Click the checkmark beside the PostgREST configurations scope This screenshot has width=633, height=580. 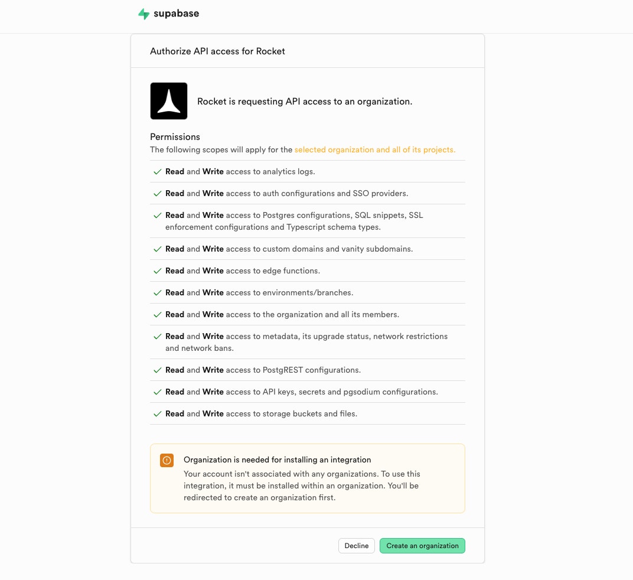pyautogui.click(x=157, y=370)
